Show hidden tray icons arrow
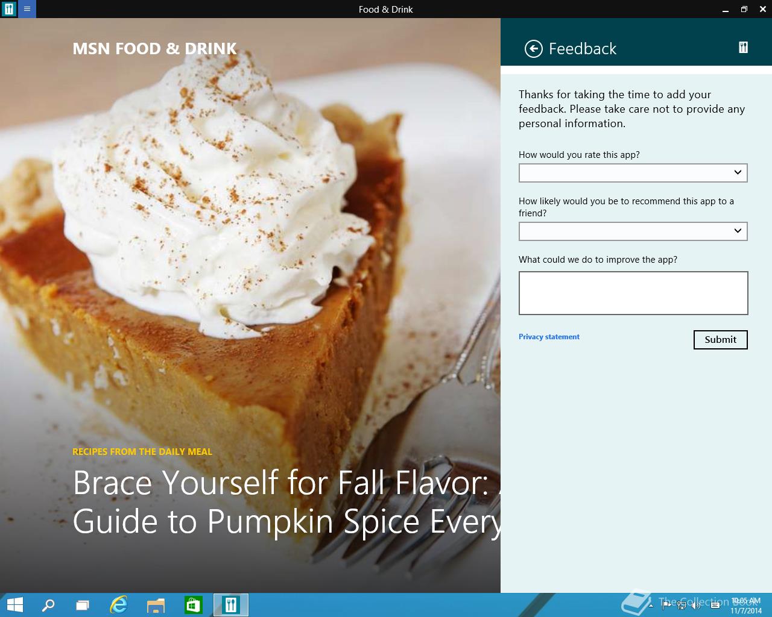The height and width of the screenshot is (617, 772). coord(651,606)
